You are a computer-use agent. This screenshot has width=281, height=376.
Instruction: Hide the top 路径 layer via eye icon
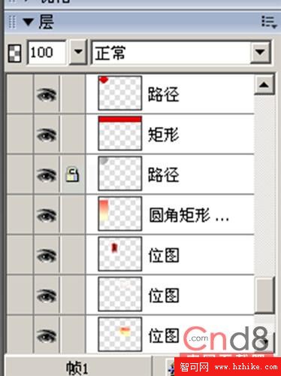pos(47,95)
